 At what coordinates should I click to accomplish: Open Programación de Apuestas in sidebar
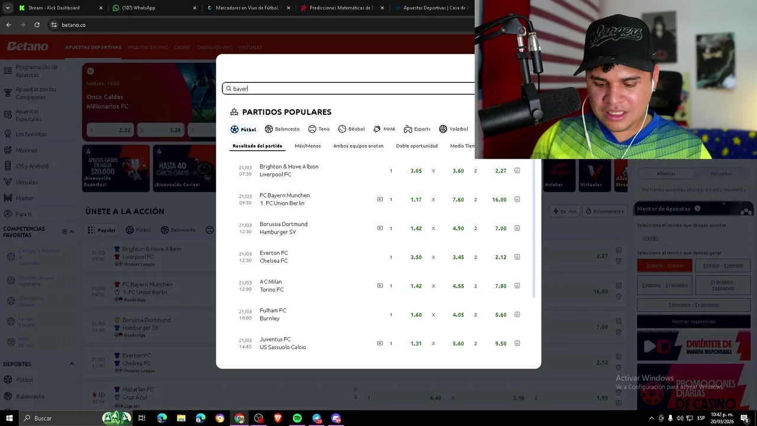click(37, 71)
